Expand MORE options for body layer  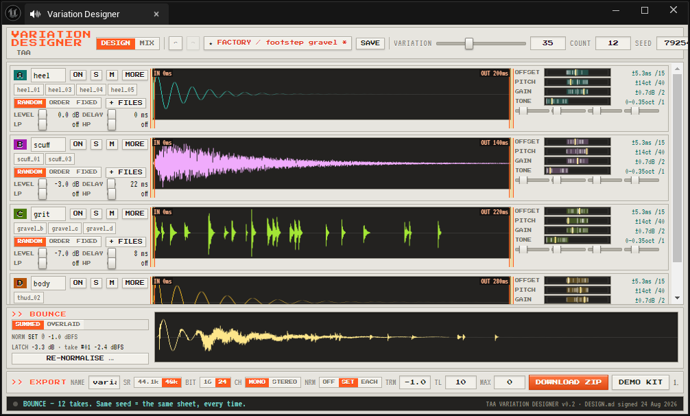click(x=134, y=283)
